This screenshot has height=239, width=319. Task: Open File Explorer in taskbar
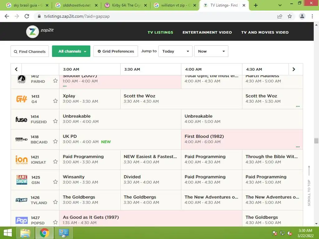pos(25,233)
